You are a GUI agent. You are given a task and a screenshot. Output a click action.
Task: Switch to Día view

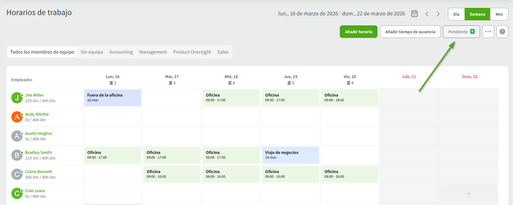click(456, 14)
